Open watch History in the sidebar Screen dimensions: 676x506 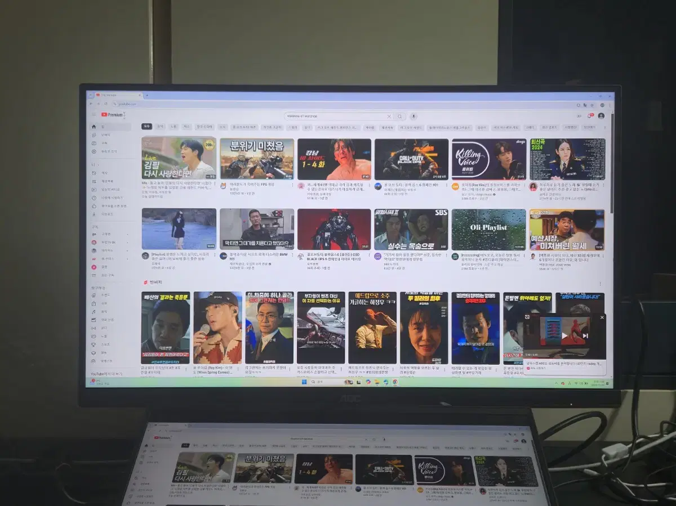[x=109, y=173]
